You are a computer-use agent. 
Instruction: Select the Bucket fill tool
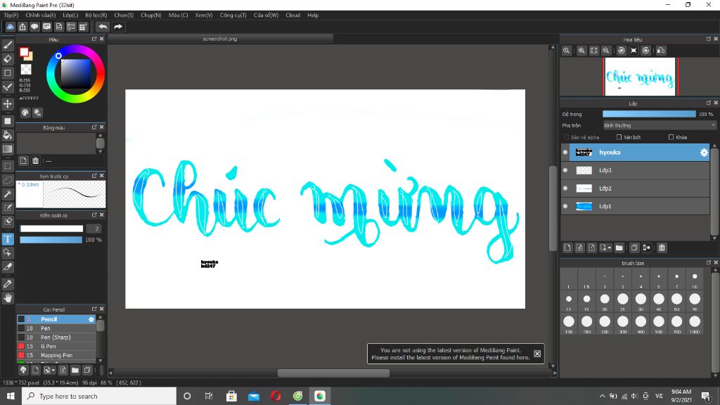click(x=8, y=135)
